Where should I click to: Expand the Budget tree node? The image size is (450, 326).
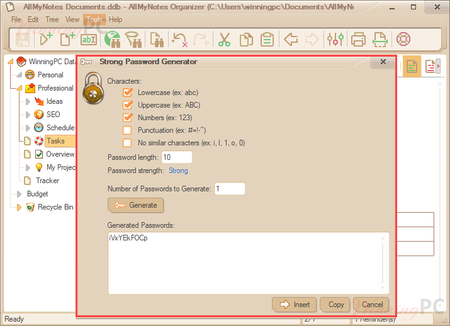(20, 194)
